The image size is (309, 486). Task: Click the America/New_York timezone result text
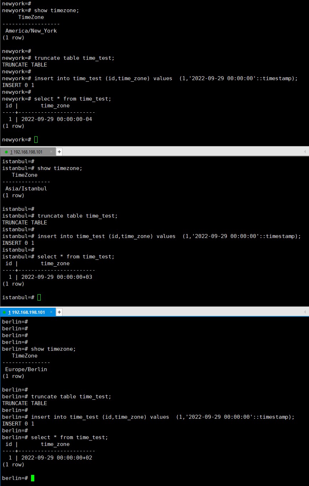click(x=31, y=31)
